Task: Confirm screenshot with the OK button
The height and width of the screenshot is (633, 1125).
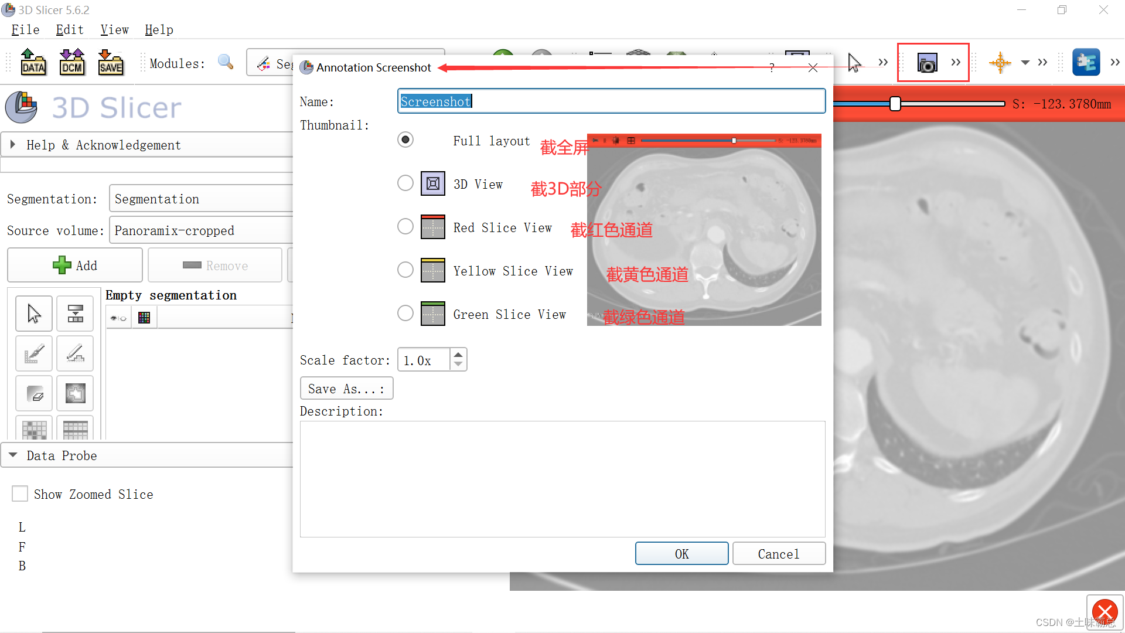Action: pos(681,553)
